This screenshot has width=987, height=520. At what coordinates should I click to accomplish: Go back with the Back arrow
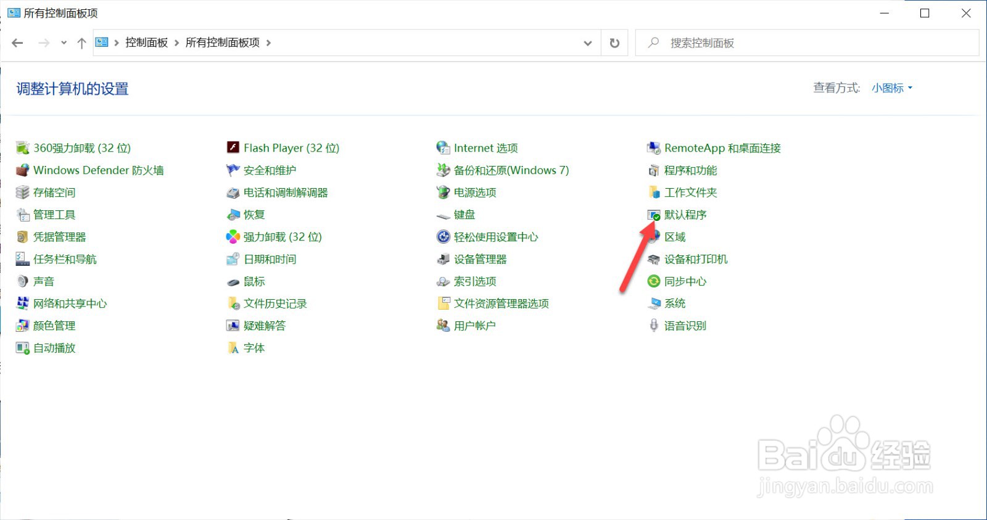17,43
